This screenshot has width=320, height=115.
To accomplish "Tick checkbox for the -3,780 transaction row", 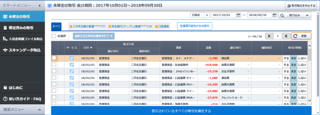I will coord(54,58).
